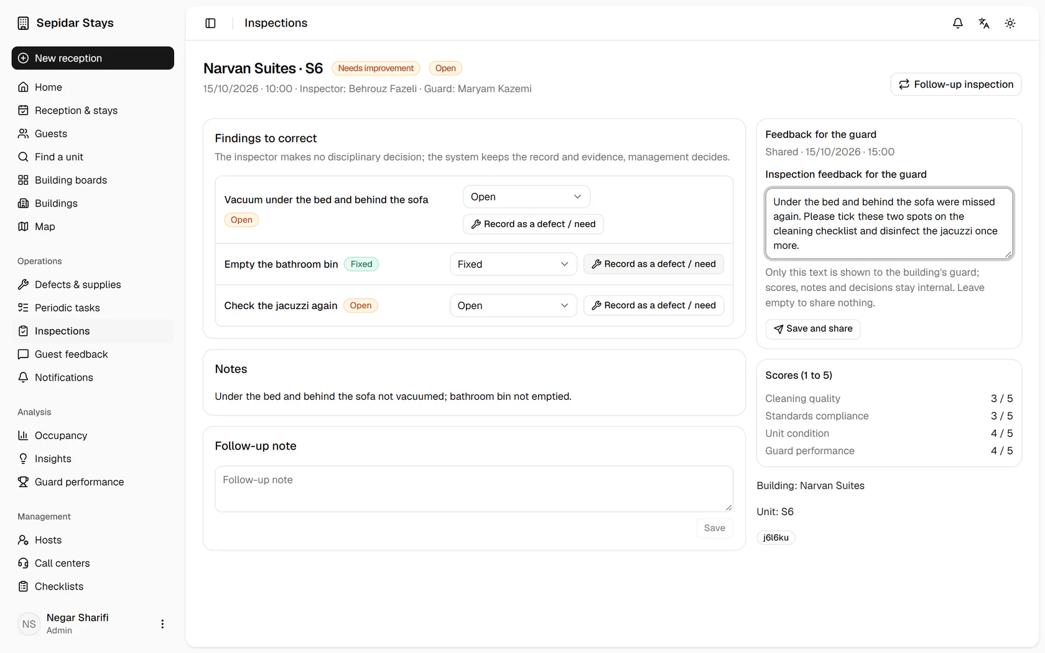Click the New reception button
This screenshot has width=1045, height=653.
[x=93, y=58]
